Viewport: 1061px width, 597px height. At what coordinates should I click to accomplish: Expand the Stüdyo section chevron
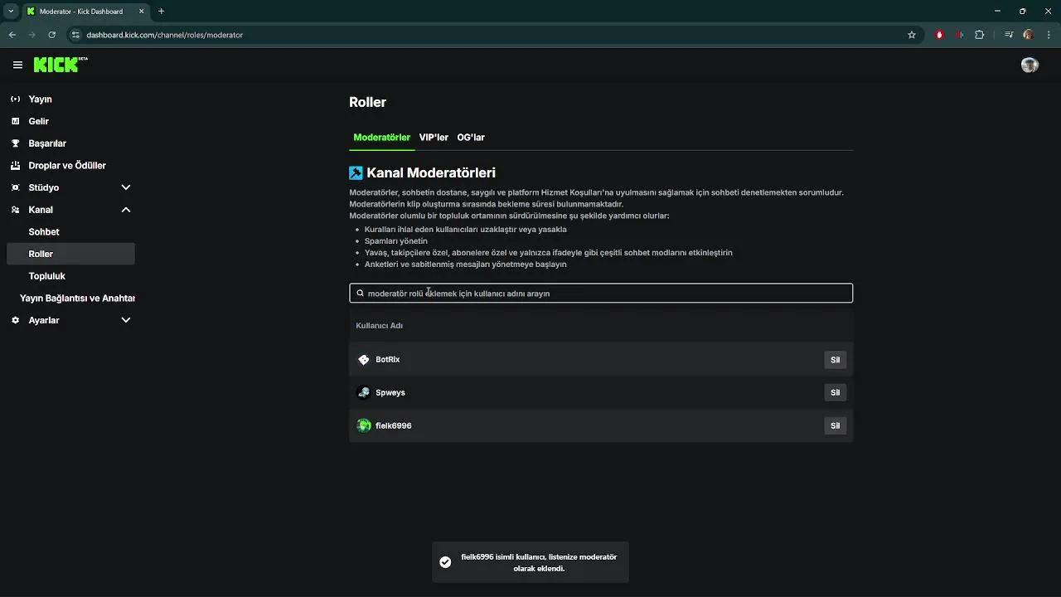tap(126, 187)
